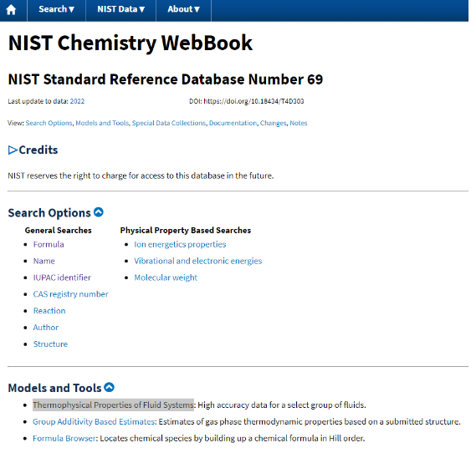Open the Author search
Viewport: 471px width, 453px height.
[x=46, y=328]
